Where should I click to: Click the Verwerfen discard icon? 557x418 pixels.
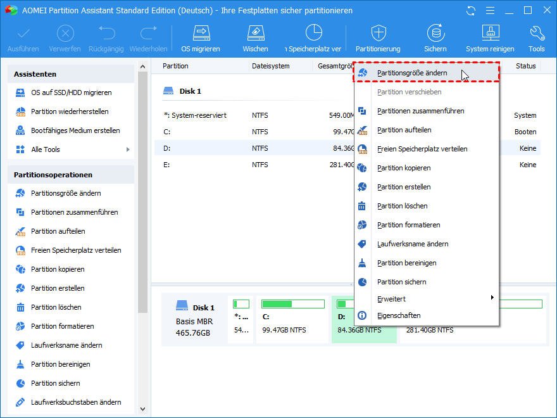65,34
